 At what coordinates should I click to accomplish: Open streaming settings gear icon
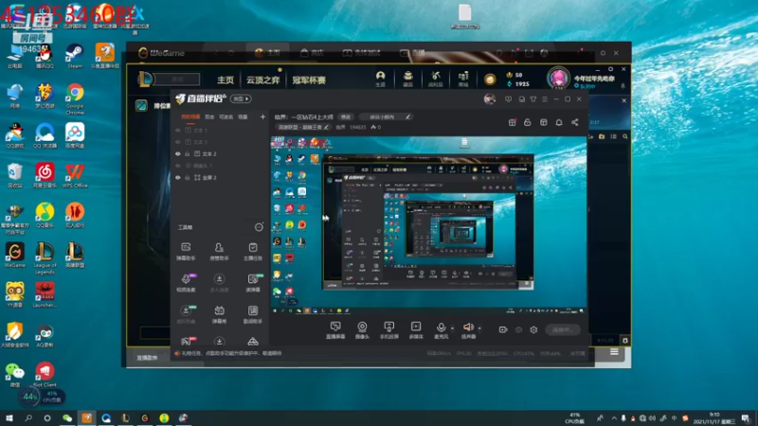tap(533, 329)
